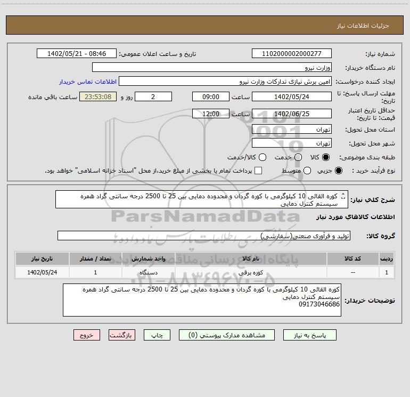Click the 'اطلاعات کالاهای مورد نیاز' section heading
This screenshot has width=410, height=397.
coord(356,217)
